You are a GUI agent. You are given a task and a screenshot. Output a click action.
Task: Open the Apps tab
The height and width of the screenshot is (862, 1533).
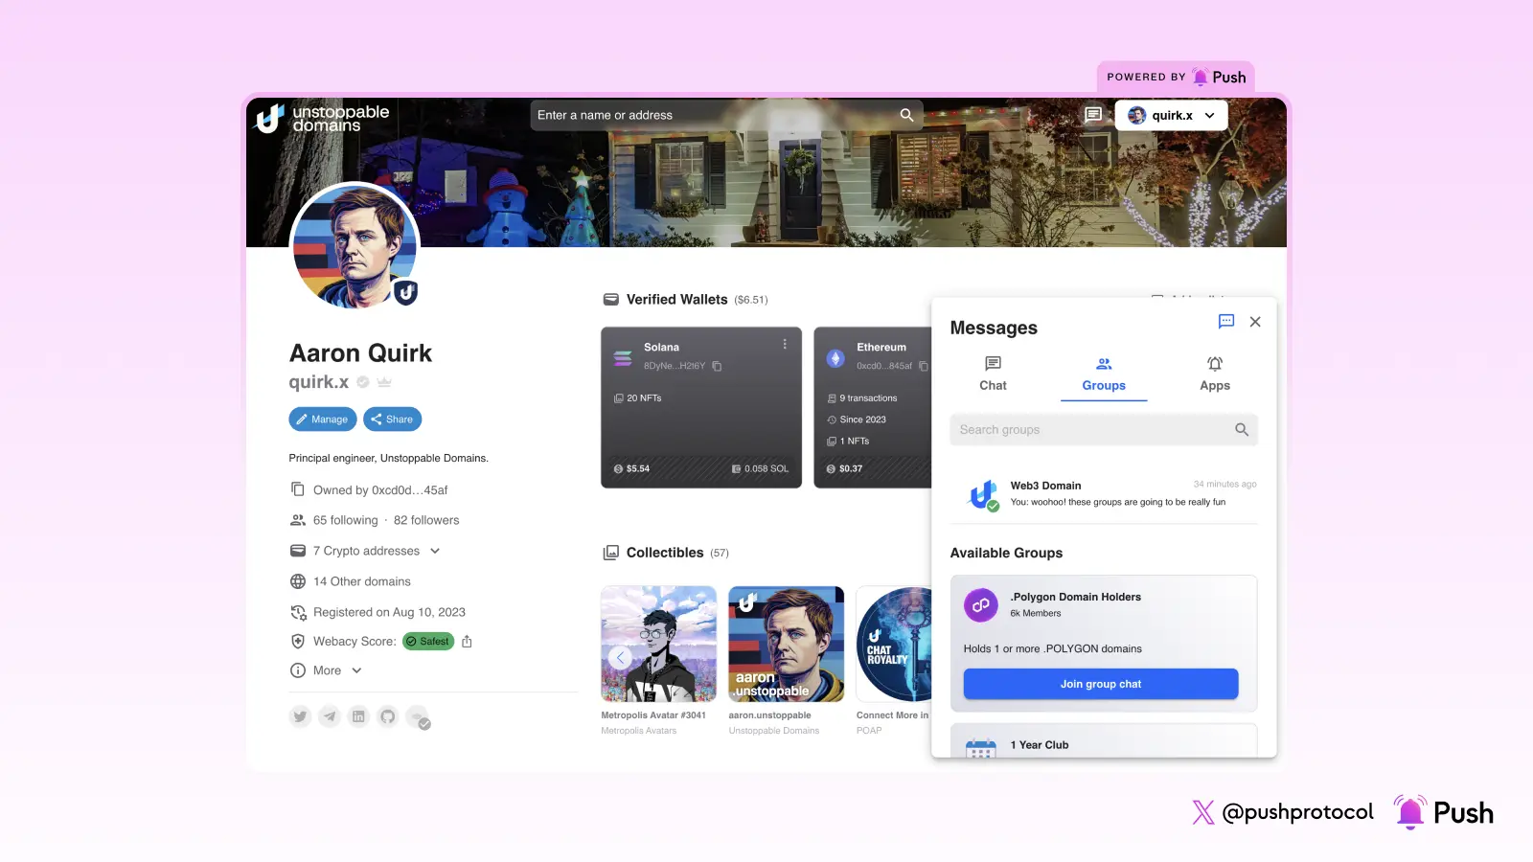point(1214,374)
